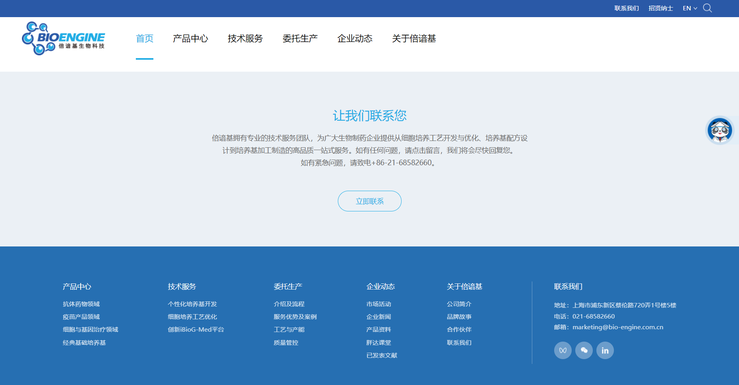This screenshot has width=739, height=385.
Task: Click the WeChat icon in footer
Action: click(x=584, y=350)
